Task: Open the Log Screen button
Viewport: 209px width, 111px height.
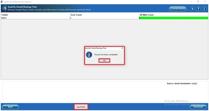Action: click(81, 107)
